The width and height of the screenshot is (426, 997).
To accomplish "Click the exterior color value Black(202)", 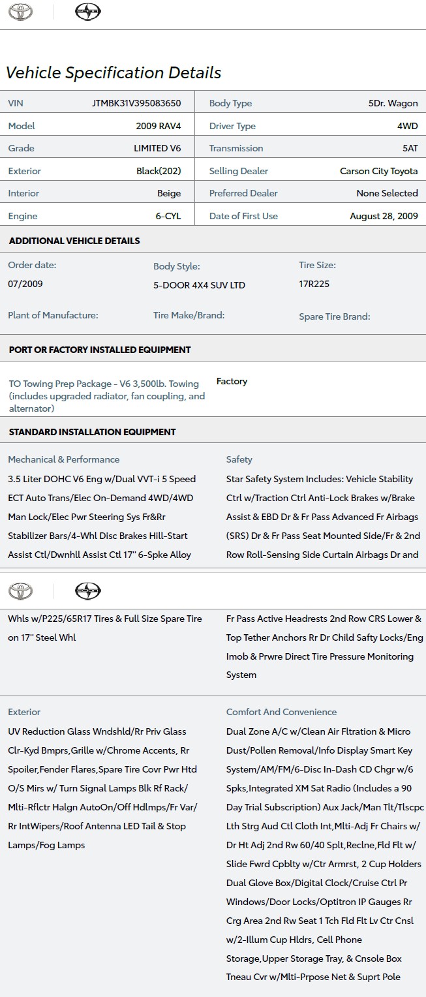I will pyautogui.click(x=159, y=171).
